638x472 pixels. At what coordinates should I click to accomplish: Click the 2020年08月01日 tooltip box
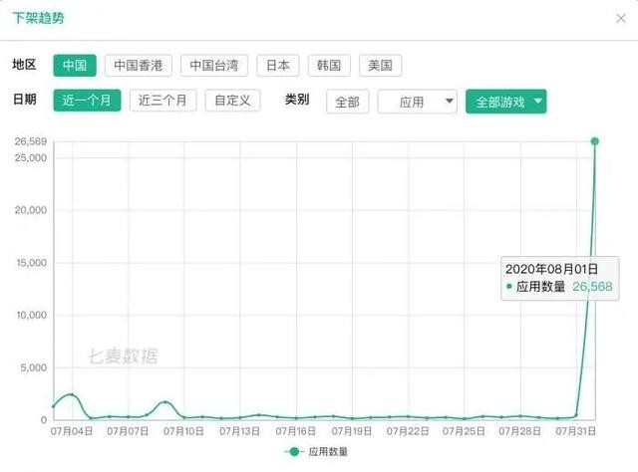pos(560,279)
